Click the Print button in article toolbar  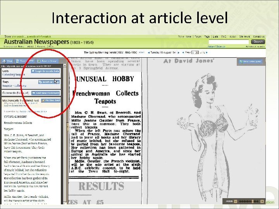[7, 61]
